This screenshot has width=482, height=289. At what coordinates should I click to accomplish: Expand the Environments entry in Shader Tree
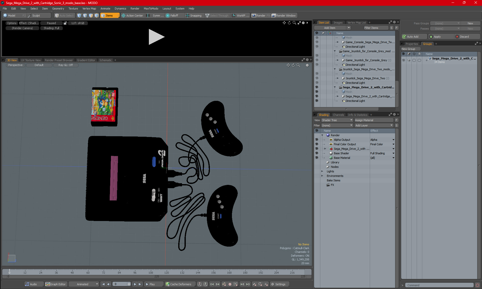coord(322,176)
